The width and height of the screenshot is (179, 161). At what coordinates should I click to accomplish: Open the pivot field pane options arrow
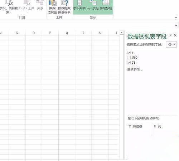(x=171, y=35)
